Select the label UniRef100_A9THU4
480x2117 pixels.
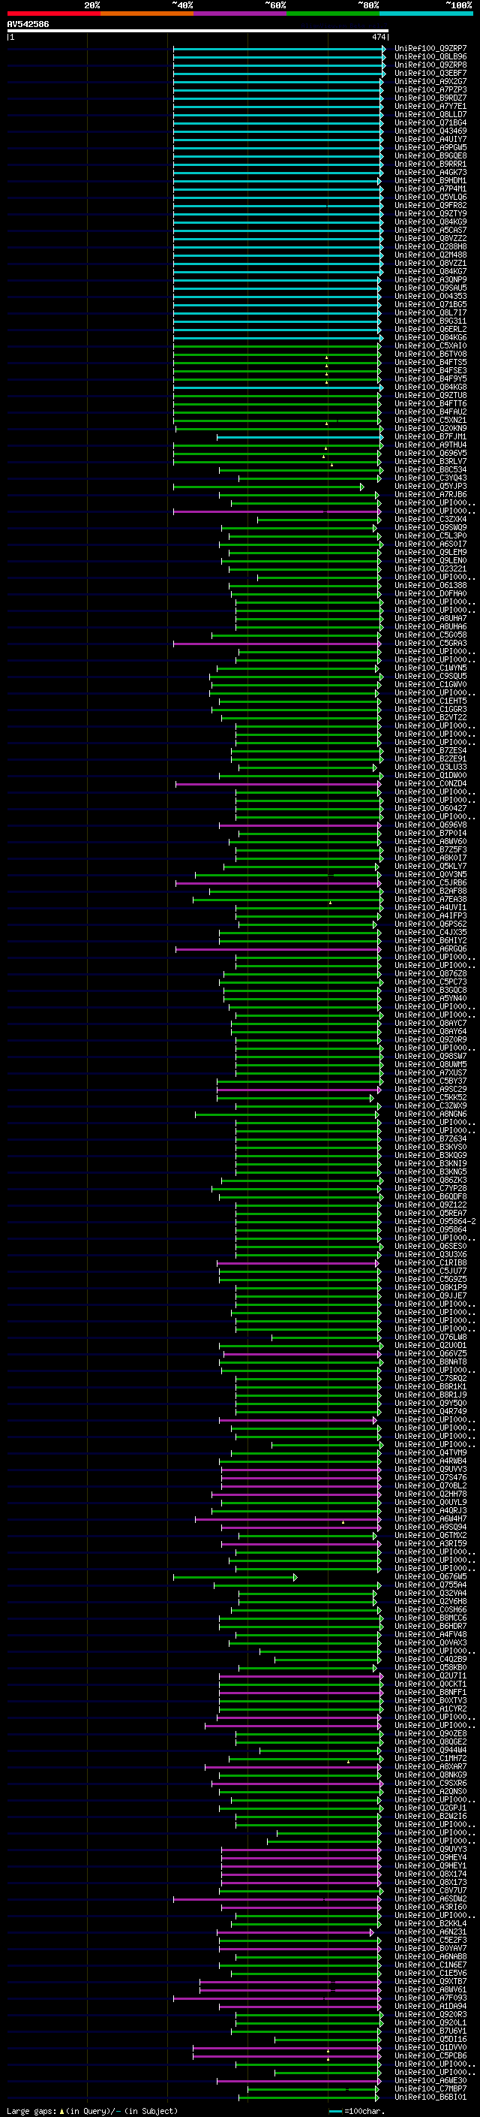click(x=430, y=445)
